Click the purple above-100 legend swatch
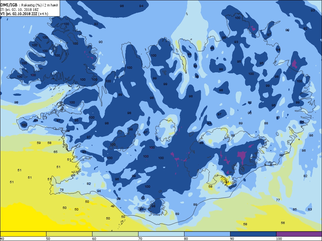 pos(299,234)
